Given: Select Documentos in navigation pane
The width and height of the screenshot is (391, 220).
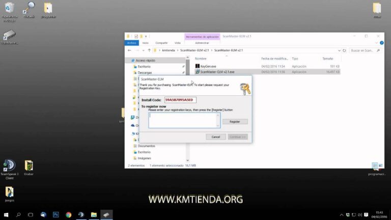Looking at the screenshot, I should [x=147, y=146].
